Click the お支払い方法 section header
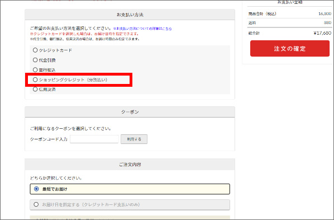Image resolution: width=334 pixels, height=220 pixels. click(130, 15)
